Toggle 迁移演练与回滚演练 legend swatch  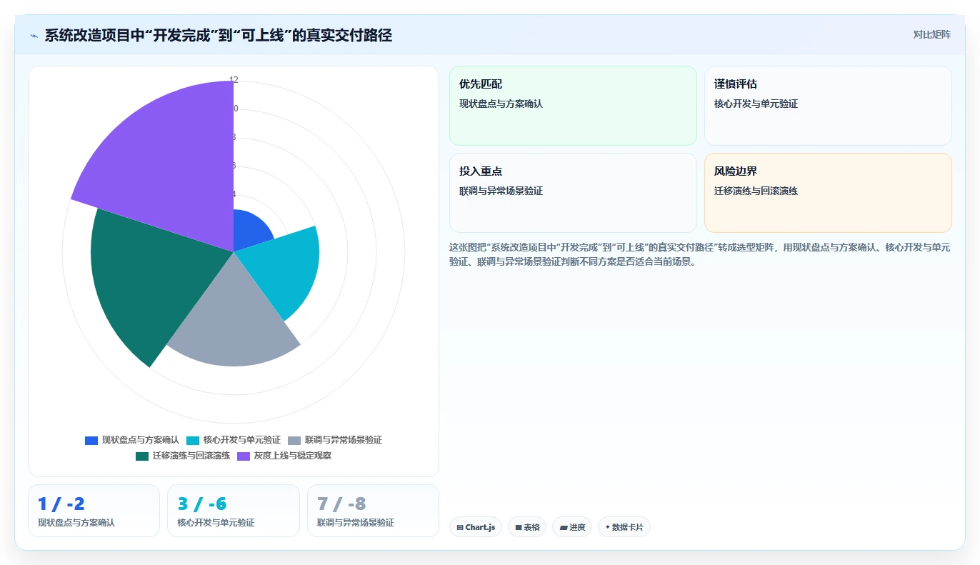pos(142,456)
